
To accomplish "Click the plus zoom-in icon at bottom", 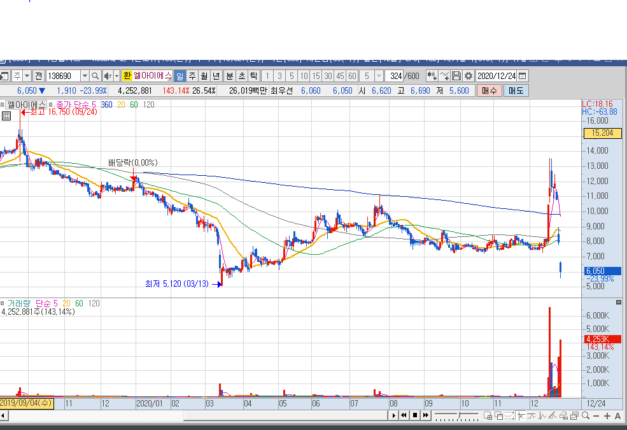I will click(607, 416).
